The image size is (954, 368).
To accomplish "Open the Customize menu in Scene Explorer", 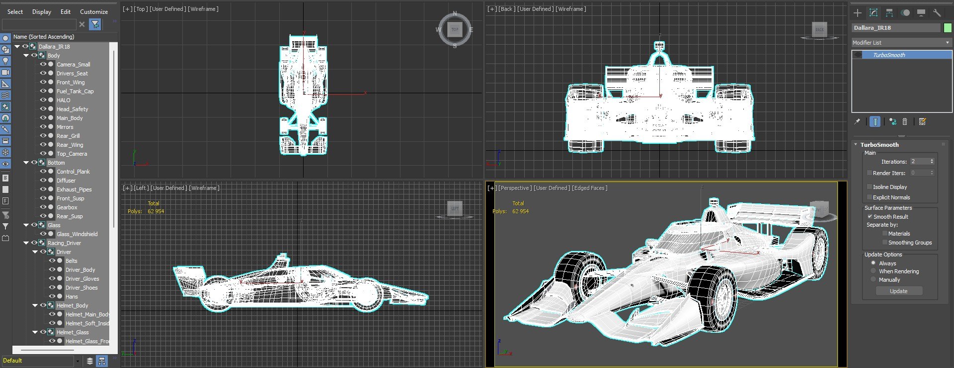I will [94, 12].
